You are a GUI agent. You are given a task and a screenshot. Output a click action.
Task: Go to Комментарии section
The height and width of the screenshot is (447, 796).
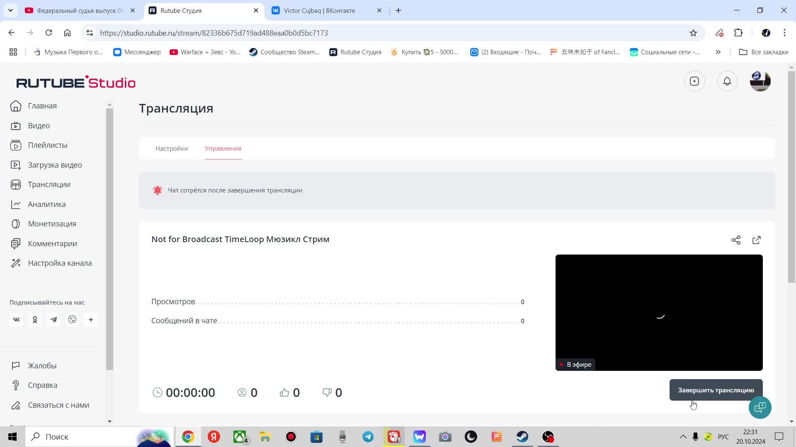(52, 243)
